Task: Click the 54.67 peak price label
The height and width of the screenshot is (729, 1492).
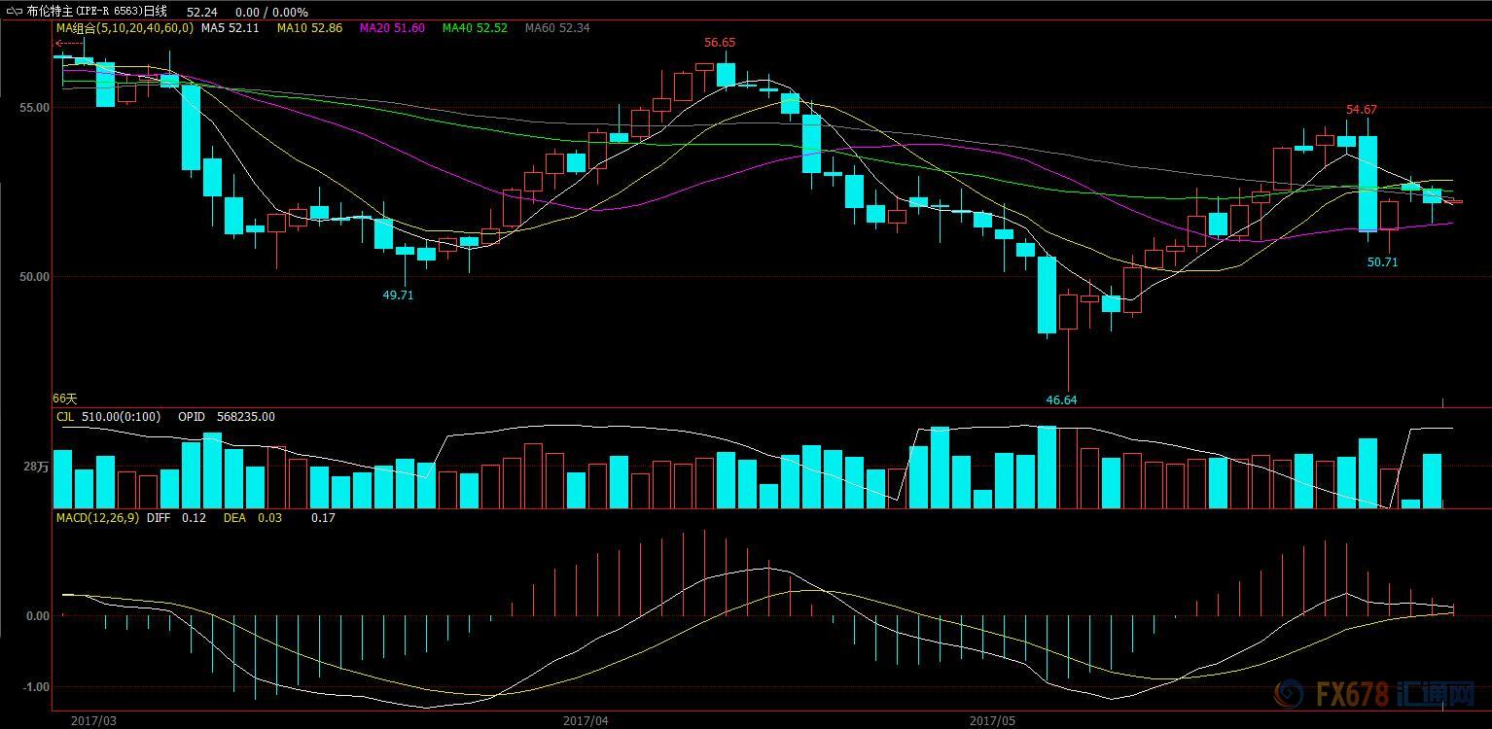Action: pyautogui.click(x=1361, y=110)
